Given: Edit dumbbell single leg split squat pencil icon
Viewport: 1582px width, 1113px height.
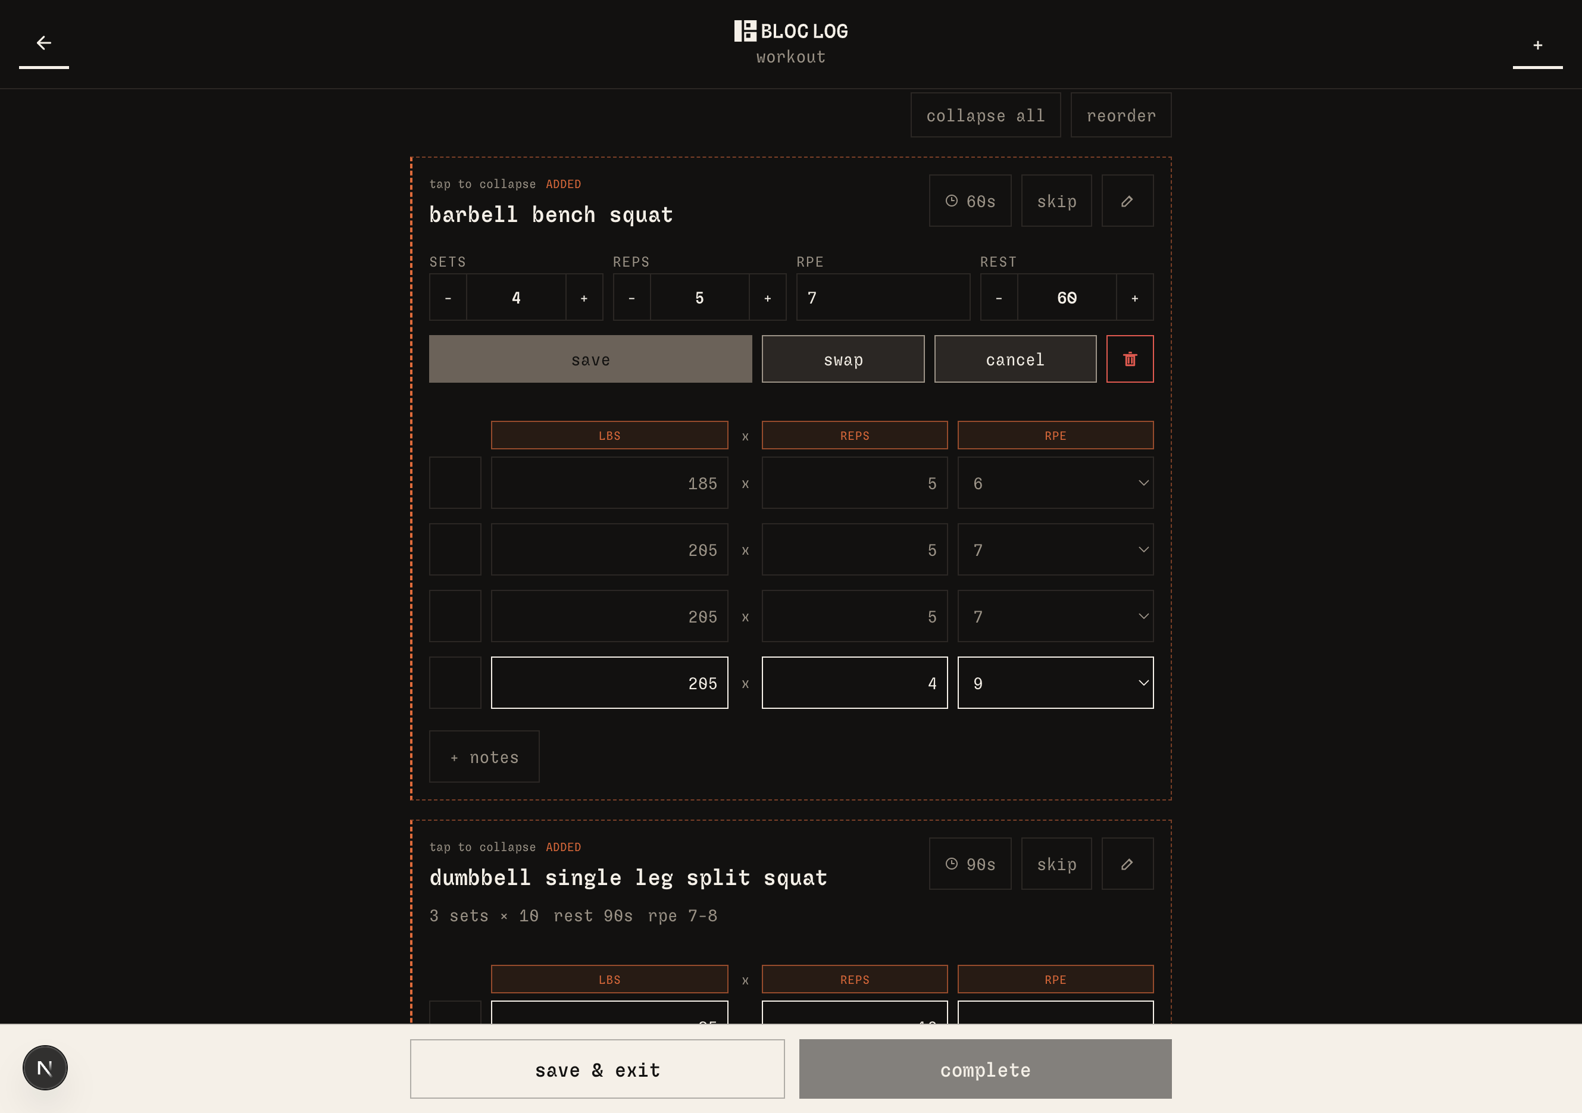Looking at the screenshot, I should coord(1127,864).
